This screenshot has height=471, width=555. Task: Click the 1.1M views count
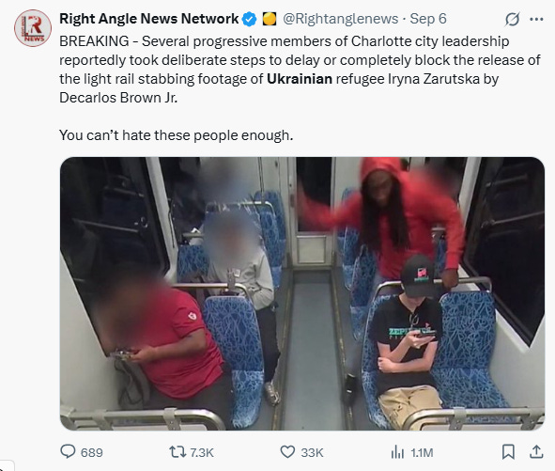click(422, 452)
